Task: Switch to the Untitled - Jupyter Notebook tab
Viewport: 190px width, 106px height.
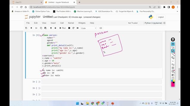Action: pos(60,2)
